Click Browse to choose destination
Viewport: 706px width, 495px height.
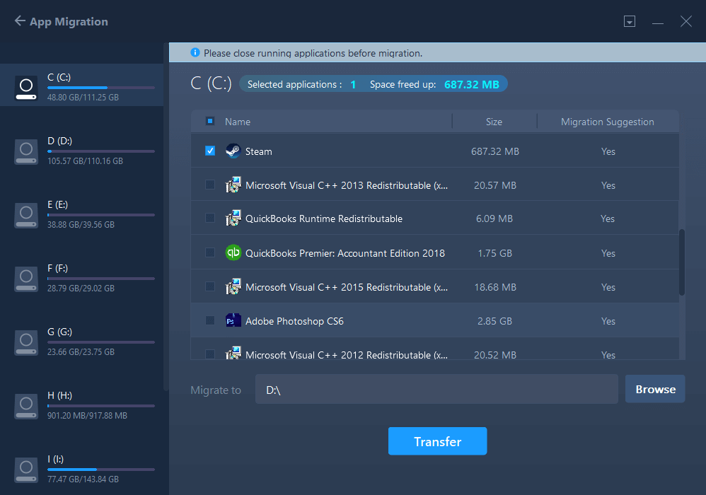click(x=655, y=389)
